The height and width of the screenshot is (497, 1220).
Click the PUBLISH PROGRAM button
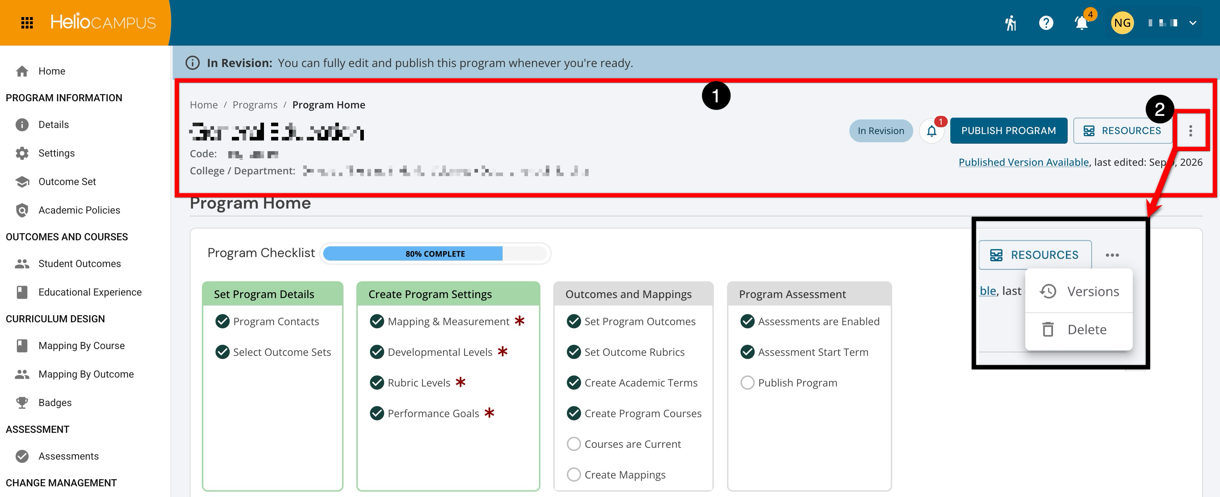click(1008, 130)
